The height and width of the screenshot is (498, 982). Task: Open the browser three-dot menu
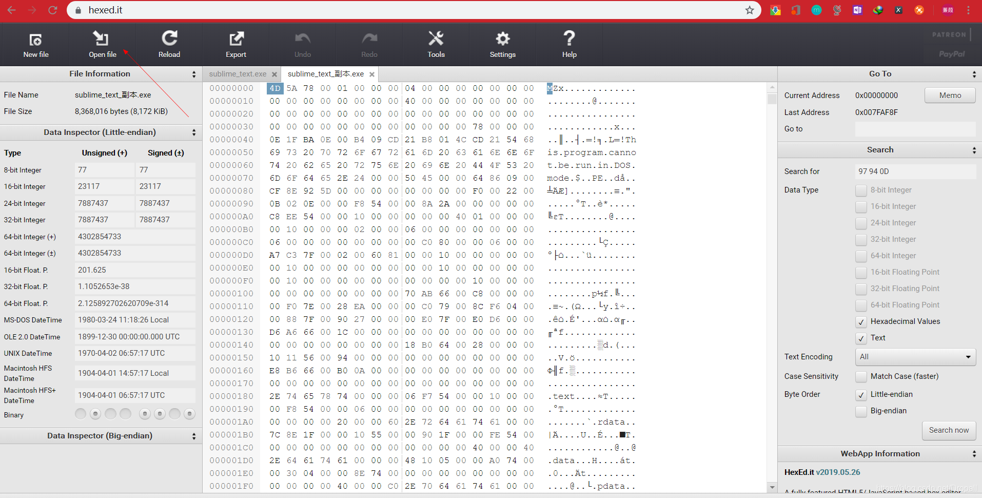pyautogui.click(x=968, y=10)
